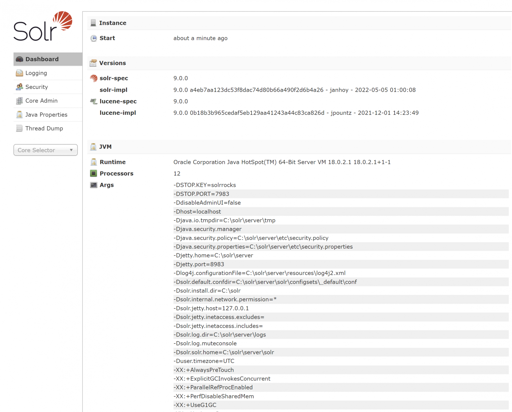Screen dimensions: 512x412
Task: Click the Start clock icon
Action: point(93,38)
